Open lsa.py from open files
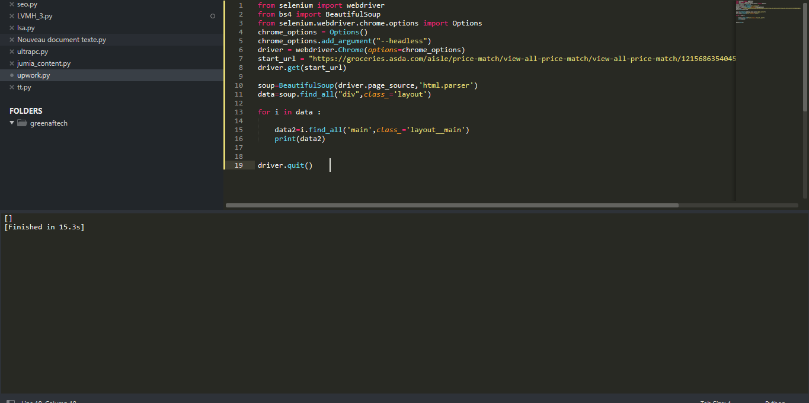Viewport: 809px width, 403px height. [x=26, y=28]
